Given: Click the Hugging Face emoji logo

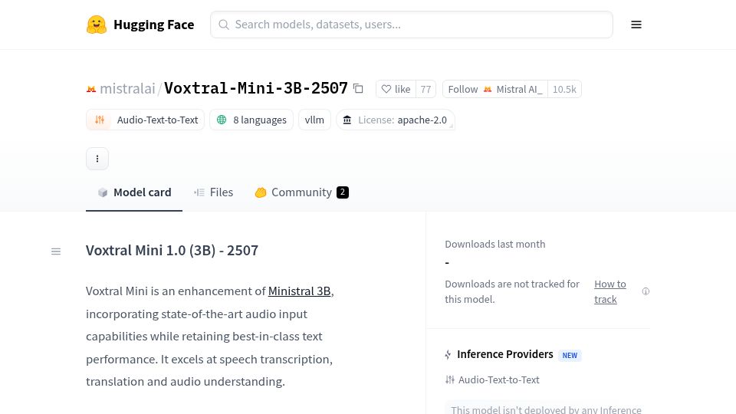Looking at the screenshot, I should [97, 25].
